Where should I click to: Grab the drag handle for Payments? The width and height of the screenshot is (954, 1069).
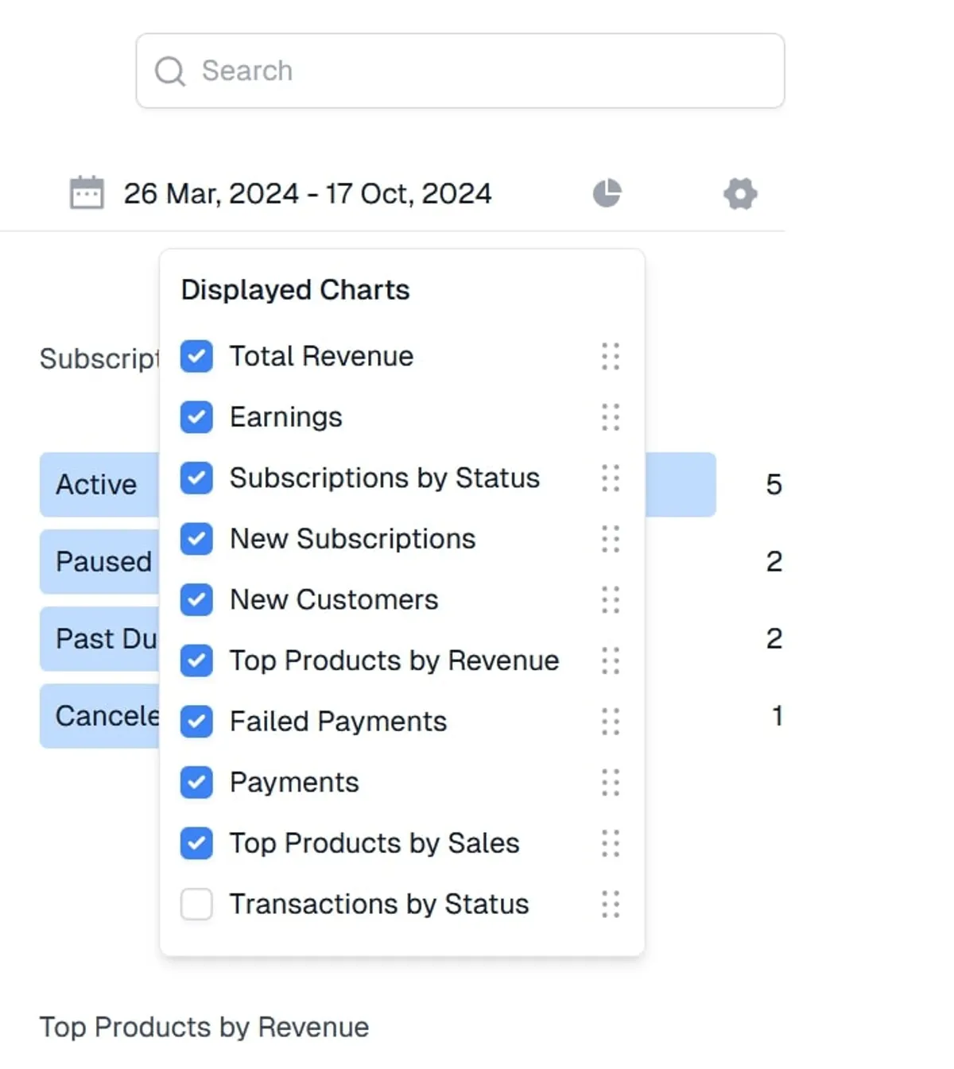(611, 783)
